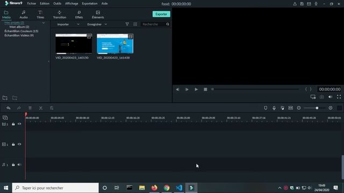
Task: Hide video track 1
Action: coord(19,144)
